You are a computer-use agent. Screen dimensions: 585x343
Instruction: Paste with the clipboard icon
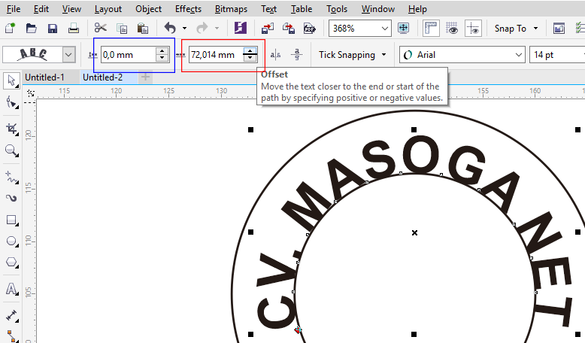pos(143,29)
